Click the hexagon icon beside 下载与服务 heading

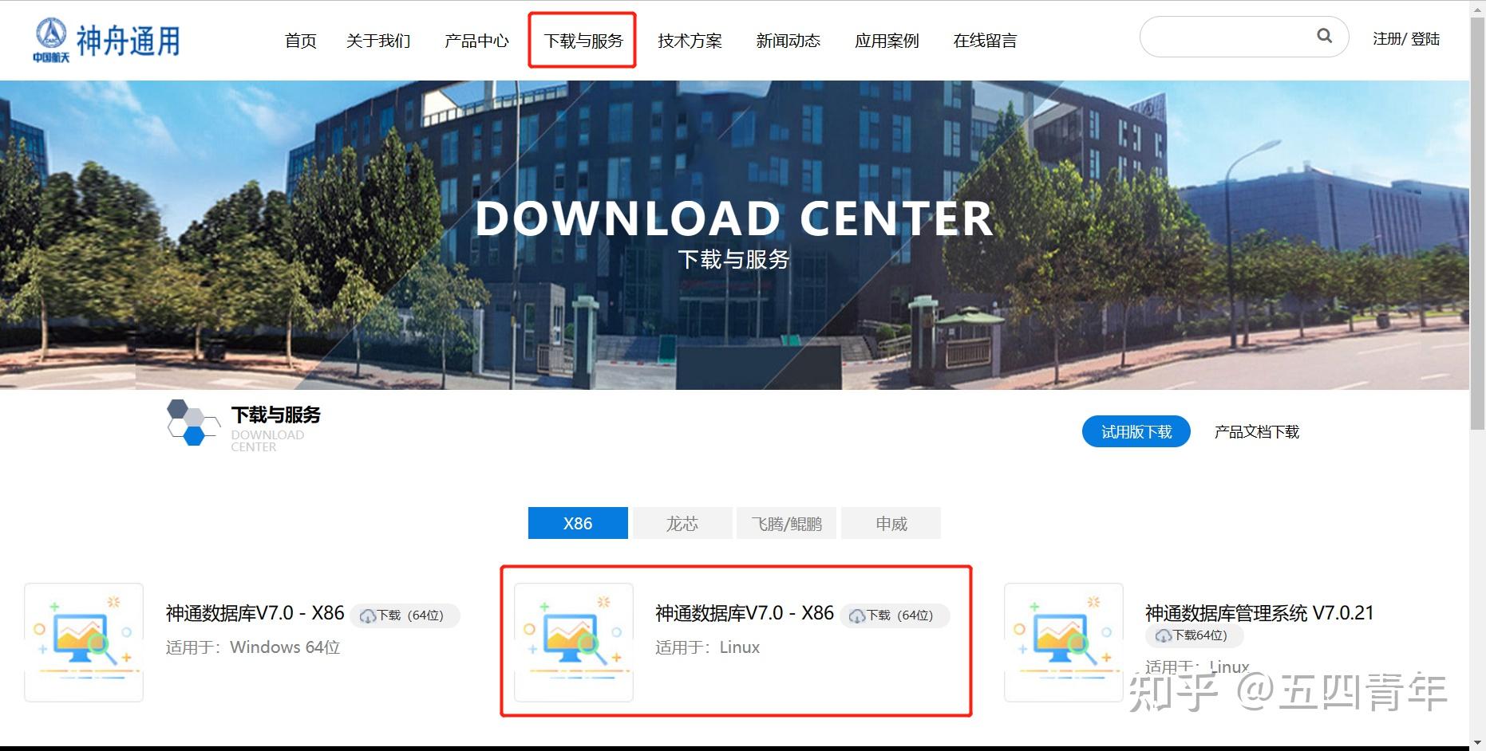[192, 423]
